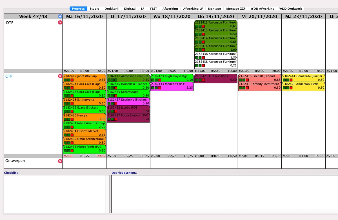Open the WDD Drukwerk tab
Viewport: 338px width, 220px height.
point(290,9)
